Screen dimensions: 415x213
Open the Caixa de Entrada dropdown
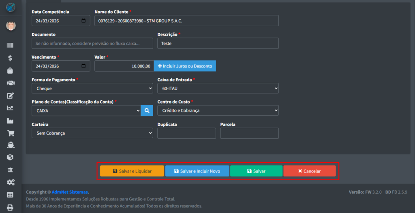pos(218,88)
